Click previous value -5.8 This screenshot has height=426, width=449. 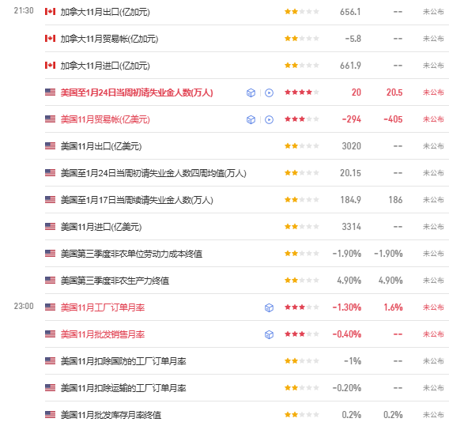[x=353, y=39]
